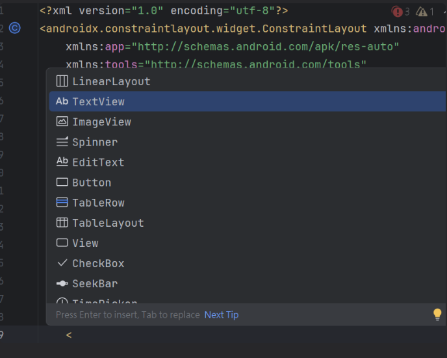The height and width of the screenshot is (358, 447).
Task: Insert the highlighted TextView suggestion
Action: pos(99,101)
